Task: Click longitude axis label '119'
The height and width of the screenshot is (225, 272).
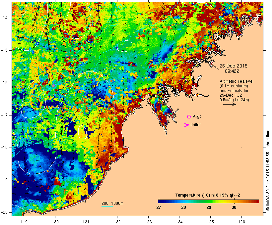Action: click(24, 222)
